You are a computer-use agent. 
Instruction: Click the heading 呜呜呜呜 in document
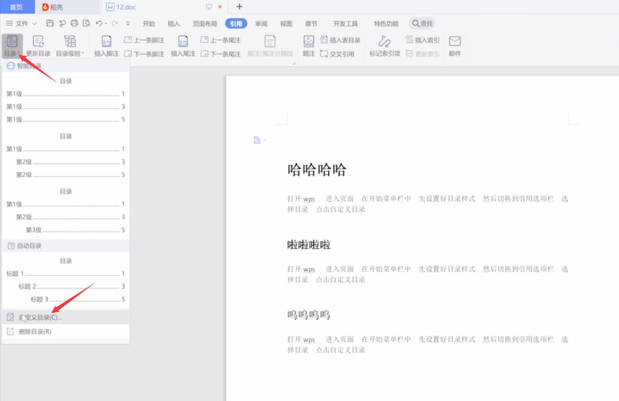pyautogui.click(x=309, y=315)
